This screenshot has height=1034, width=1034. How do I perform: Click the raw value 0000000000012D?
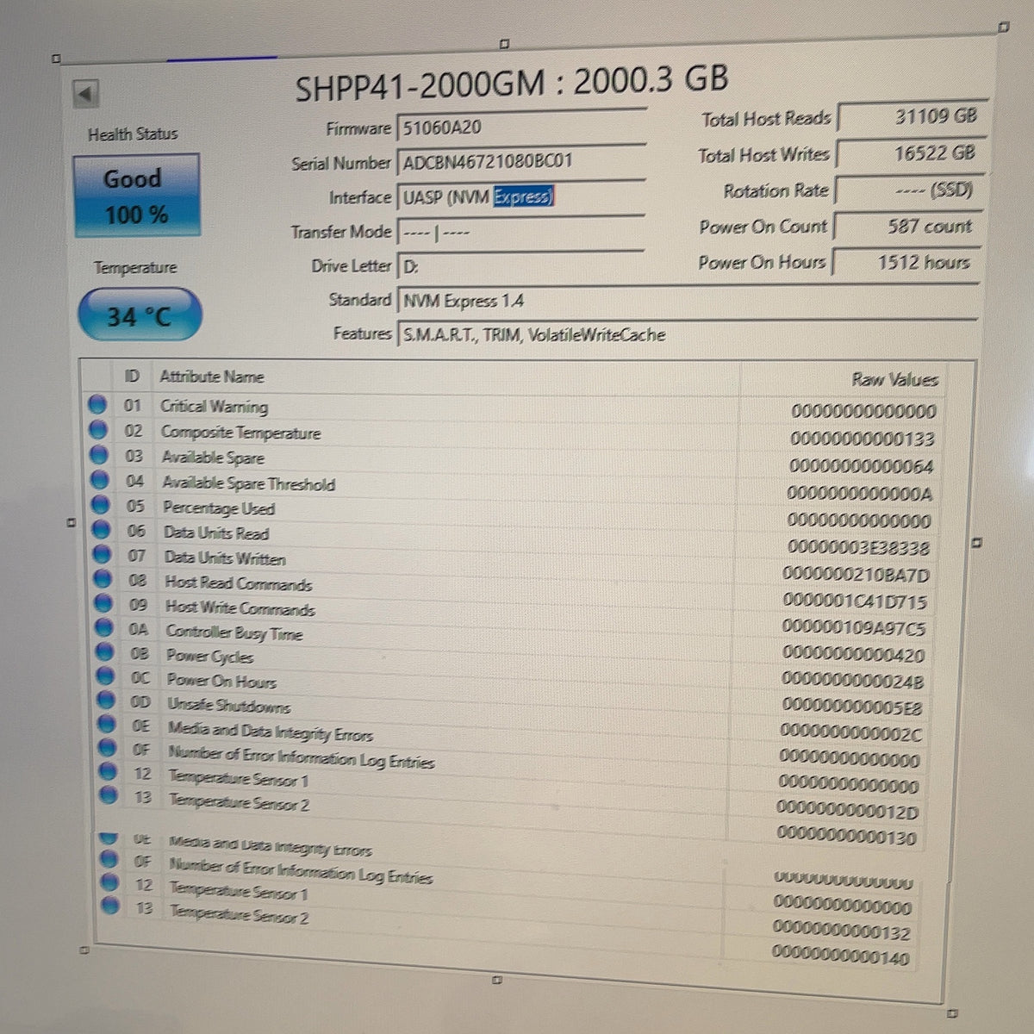pyautogui.click(x=848, y=811)
